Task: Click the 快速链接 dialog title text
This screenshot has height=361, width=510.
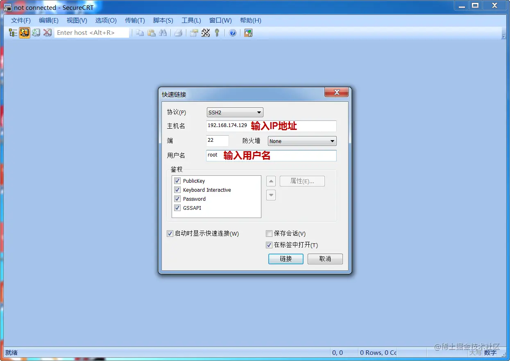Action: (174, 94)
